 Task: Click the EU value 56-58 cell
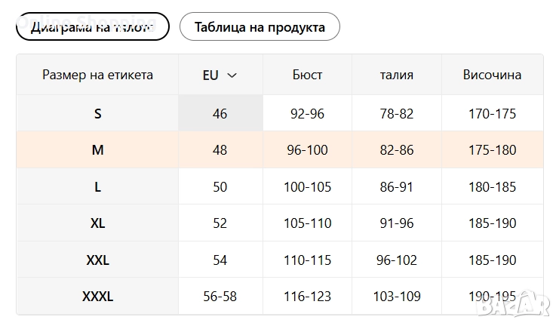coord(220,297)
